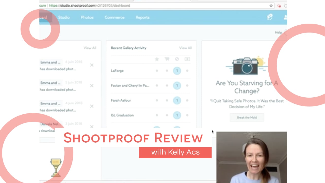Click the Are You Starving for A Change headline
This screenshot has height=183, width=325.
pos(247,87)
